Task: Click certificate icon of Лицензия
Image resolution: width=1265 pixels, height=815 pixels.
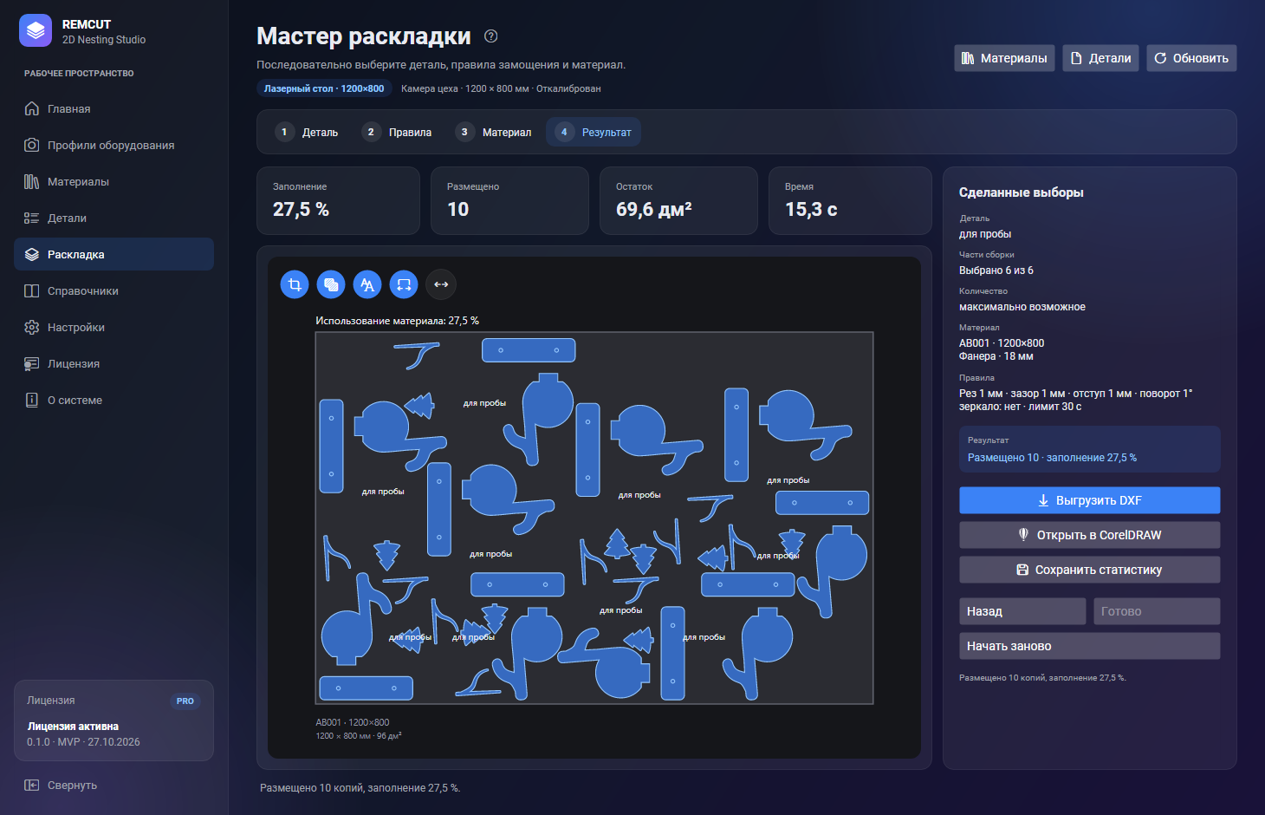Action: point(32,364)
